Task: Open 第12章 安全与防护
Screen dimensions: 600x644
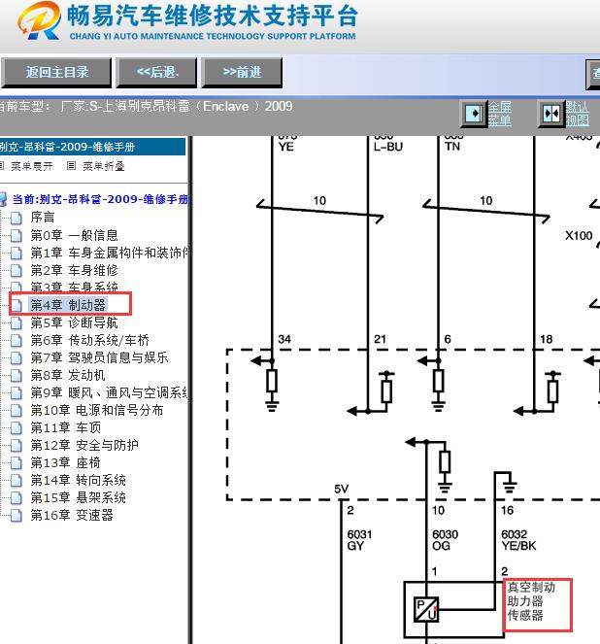Action: point(84,445)
